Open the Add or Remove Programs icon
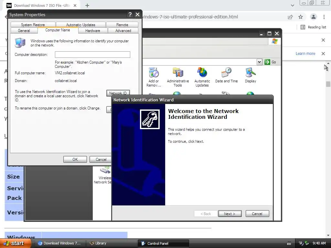The image size is (331, 248). click(154, 77)
